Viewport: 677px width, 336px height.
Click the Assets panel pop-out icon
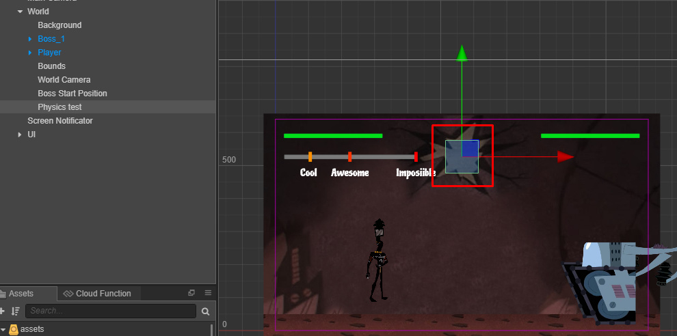point(191,293)
